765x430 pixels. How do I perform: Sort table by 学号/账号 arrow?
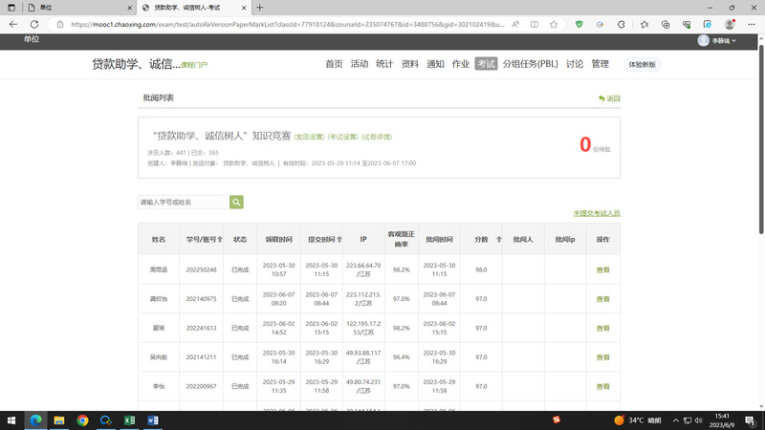pos(219,239)
